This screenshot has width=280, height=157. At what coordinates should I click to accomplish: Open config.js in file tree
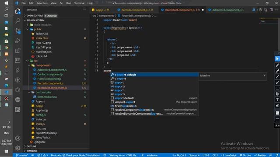pos(41,115)
